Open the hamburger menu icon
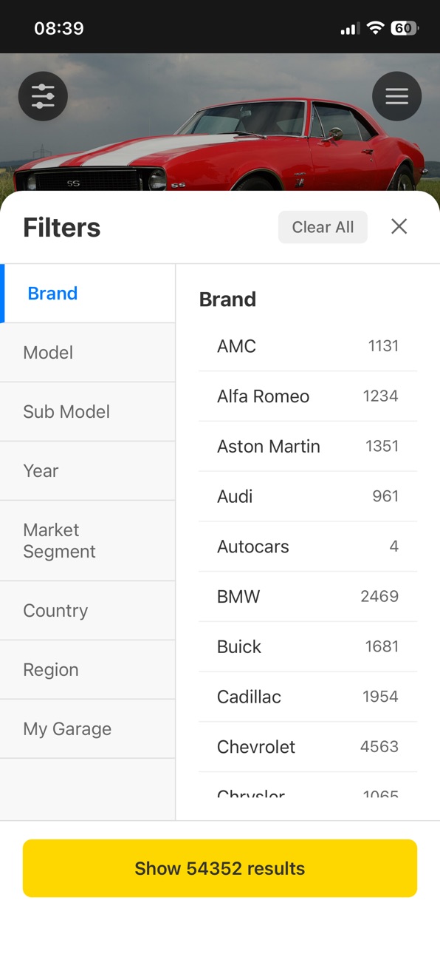This screenshot has width=440, height=954. coord(397,96)
